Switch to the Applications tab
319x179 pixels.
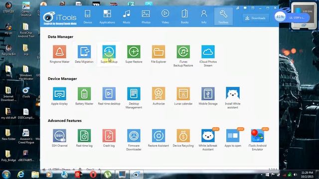tap(107, 16)
